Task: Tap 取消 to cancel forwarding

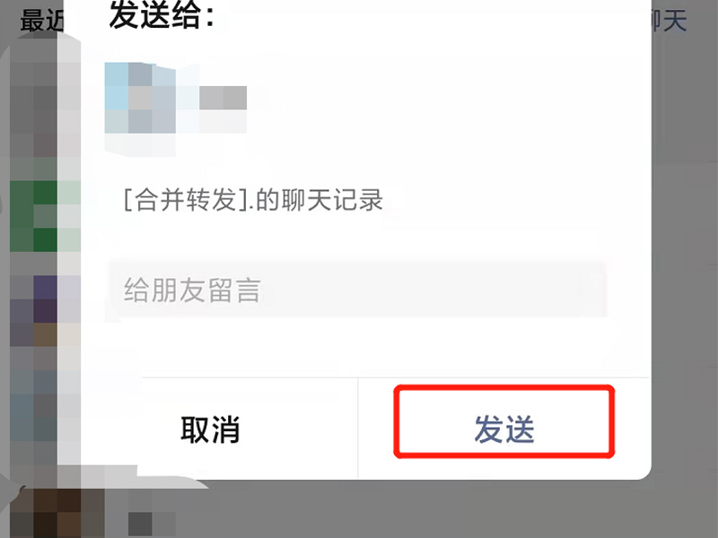Action: point(210,430)
